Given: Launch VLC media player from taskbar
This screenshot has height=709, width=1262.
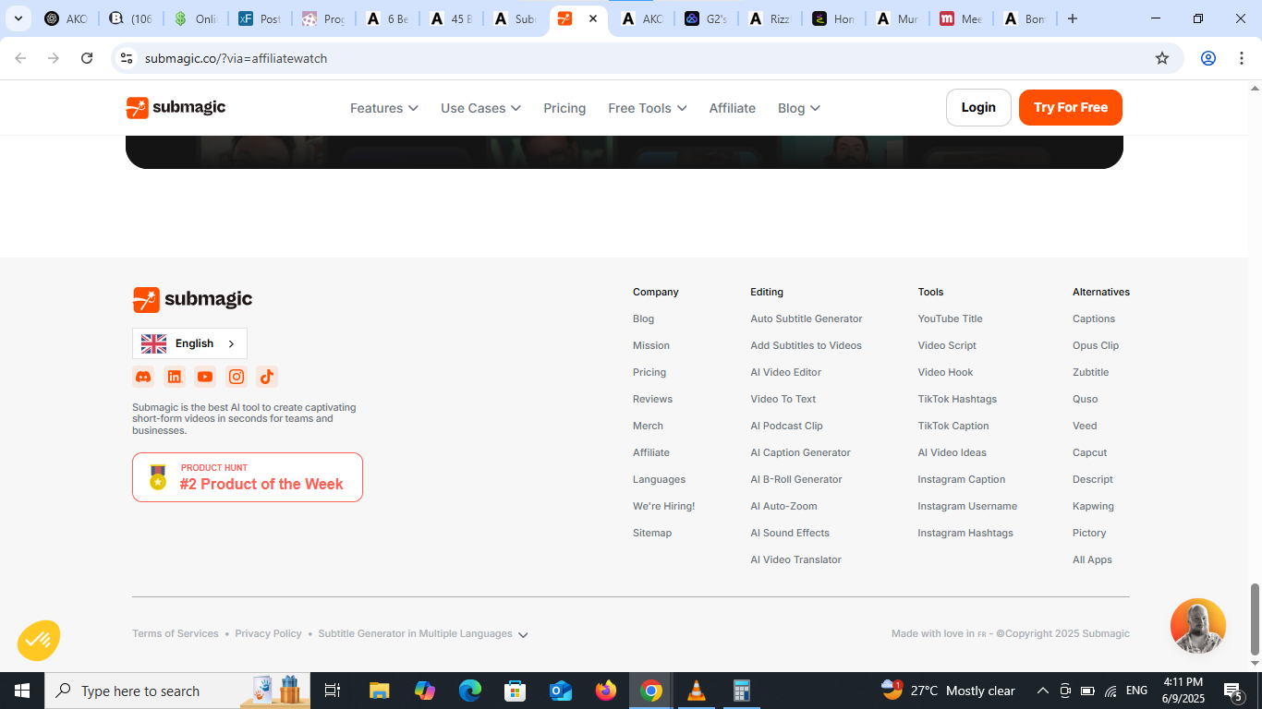Looking at the screenshot, I should tap(697, 691).
